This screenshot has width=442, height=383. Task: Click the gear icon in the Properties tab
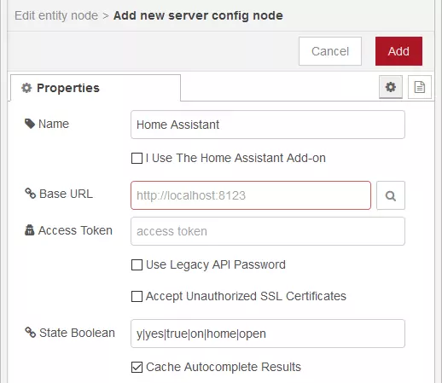point(26,88)
